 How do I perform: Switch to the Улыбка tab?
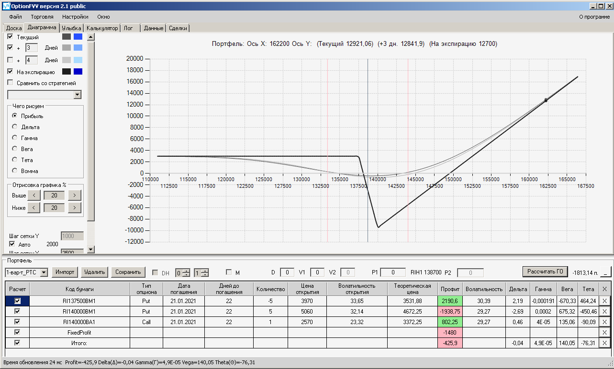[x=72, y=28]
